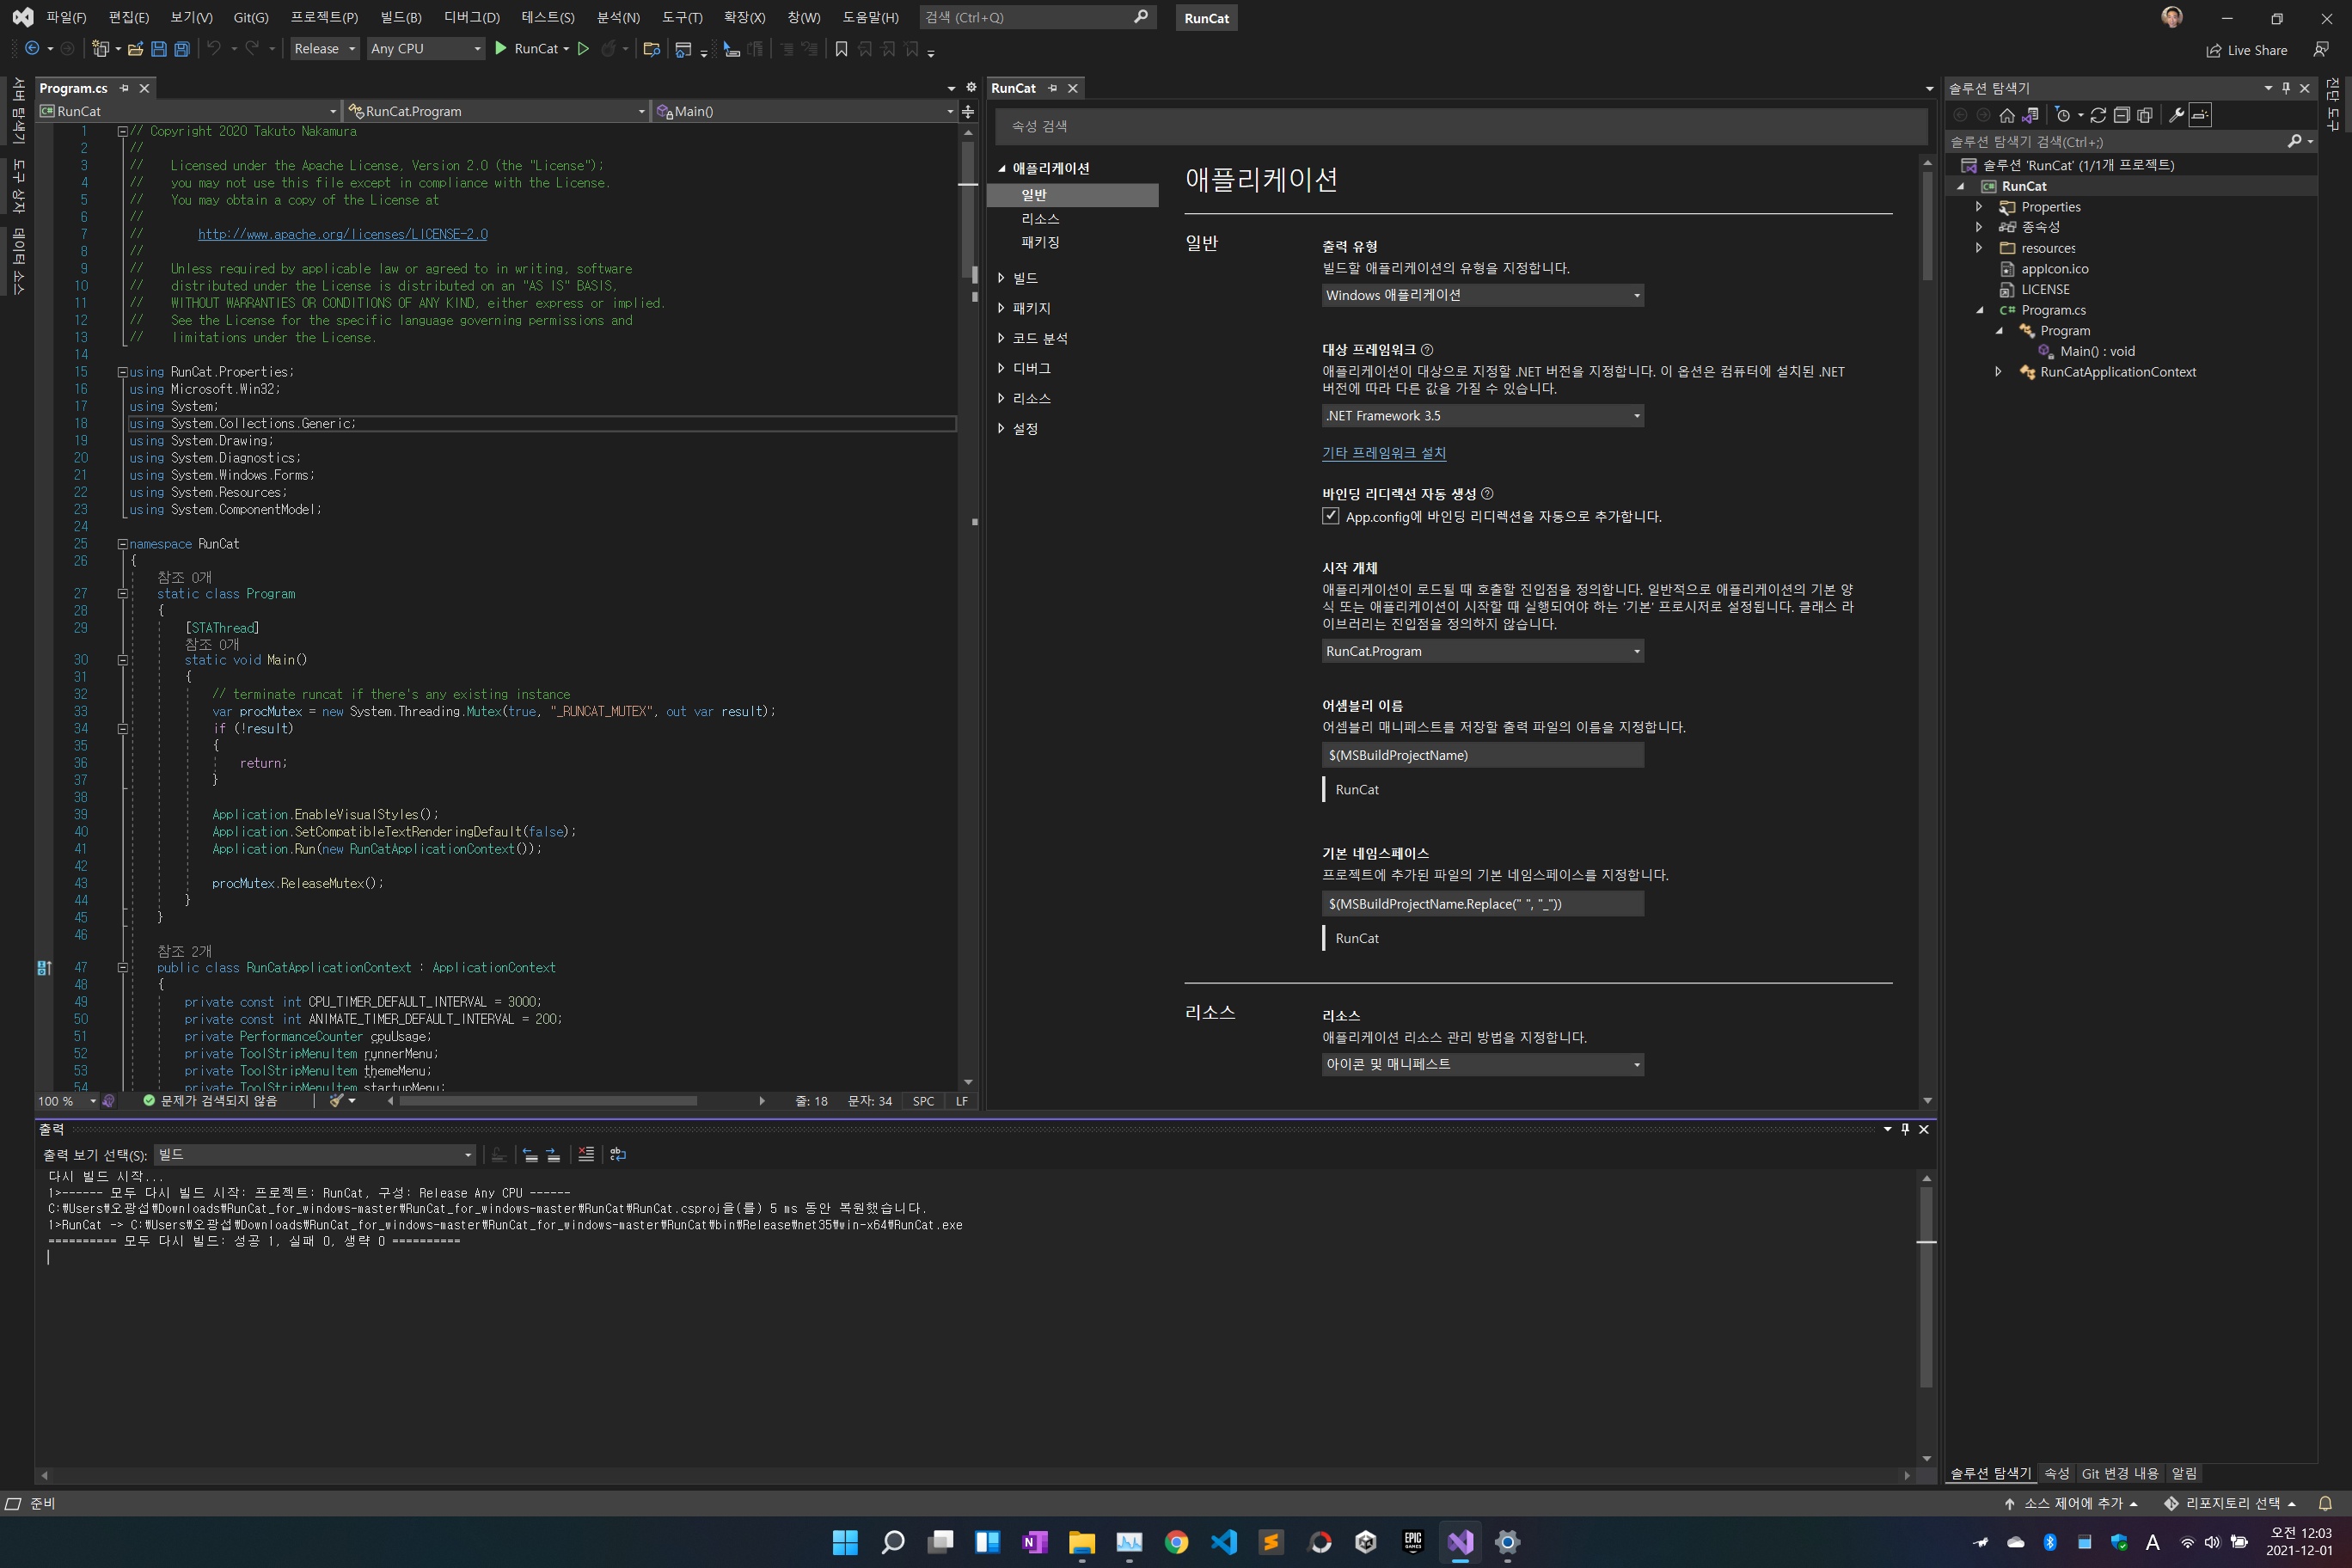The width and height of the screenshot is (2352, 1568).
Task: Click the assembly name $(MSBuildProjectName) field
Action: click(1482, 755)
